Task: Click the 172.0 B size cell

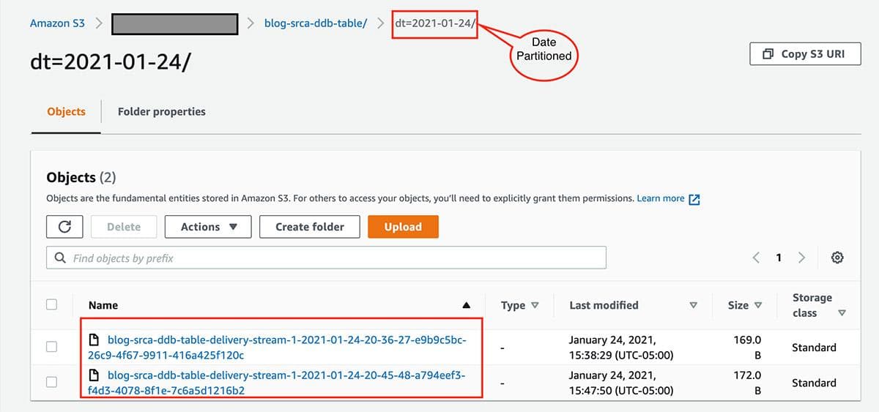Action: [747, 383]
